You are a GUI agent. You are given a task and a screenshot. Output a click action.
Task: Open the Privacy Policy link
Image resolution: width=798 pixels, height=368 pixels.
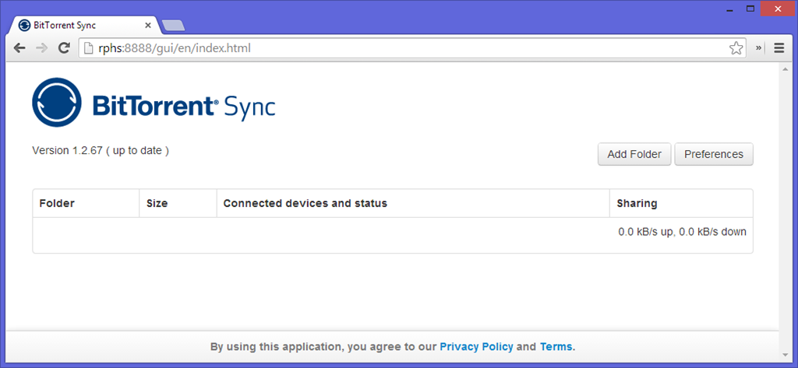[x=476, y=347]
